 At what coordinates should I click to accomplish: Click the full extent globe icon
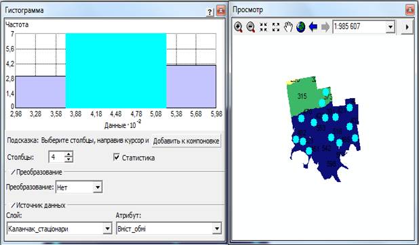pos(301,27)
